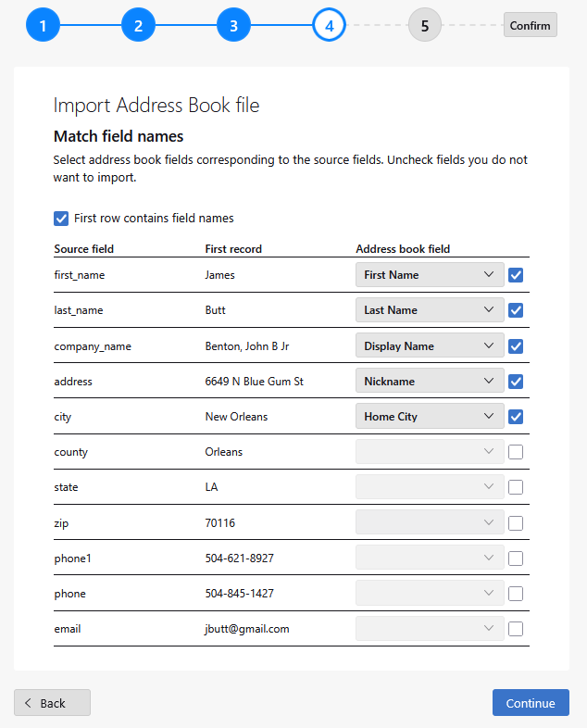Viewport: 587px width, 728px height.
Task: Click the Confirm step label
Action: 530,25
